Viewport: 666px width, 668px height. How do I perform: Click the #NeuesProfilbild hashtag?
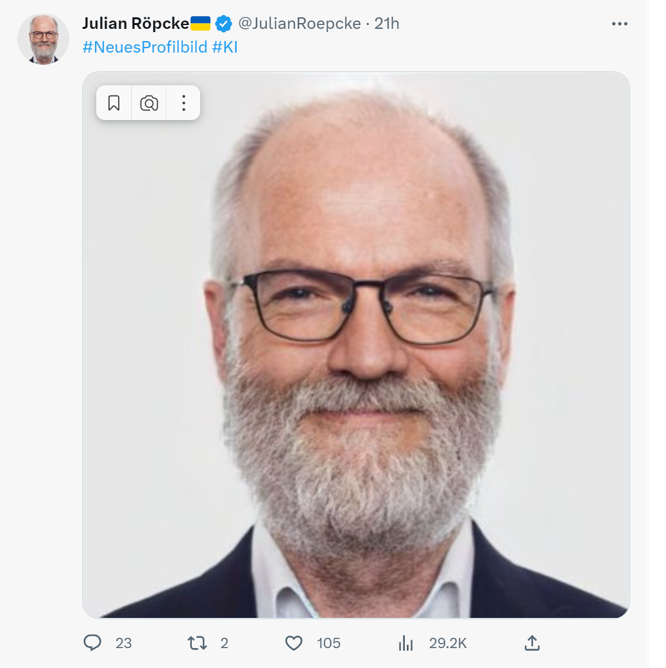145,47
